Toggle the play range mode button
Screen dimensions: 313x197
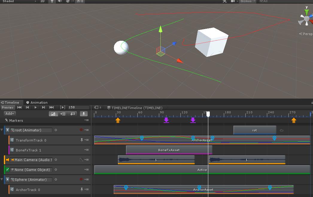click(x=63, y=107)
